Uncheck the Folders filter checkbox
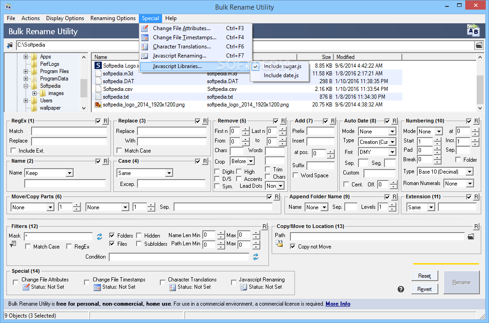 pyautogui.click(x=112, y=235)
